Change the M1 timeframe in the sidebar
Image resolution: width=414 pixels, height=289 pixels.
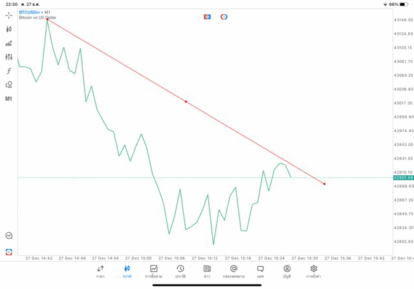8,99
